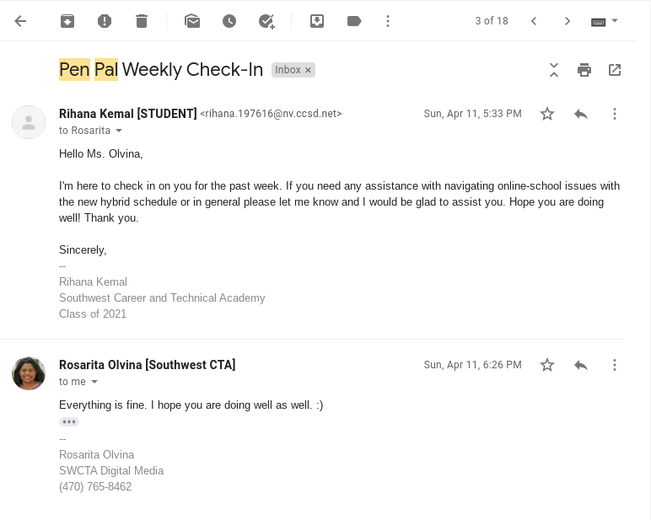Image resolution: width=651 pixels, height=520 pixels.
Task: Mark the conversation as unread
Action: [192, 21]
